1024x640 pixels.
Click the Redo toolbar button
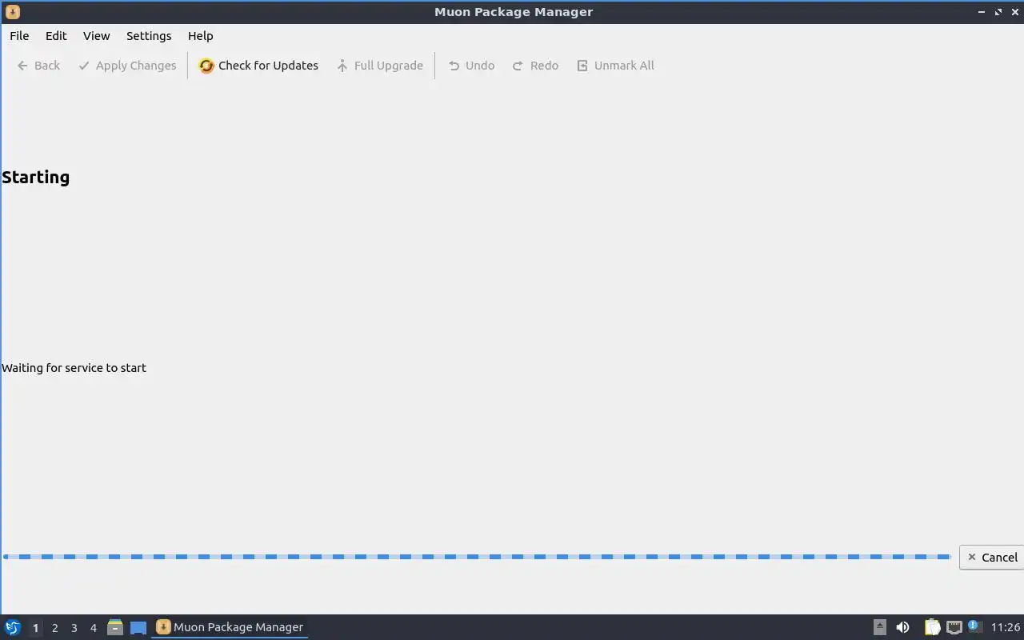(x=535, y=66)
